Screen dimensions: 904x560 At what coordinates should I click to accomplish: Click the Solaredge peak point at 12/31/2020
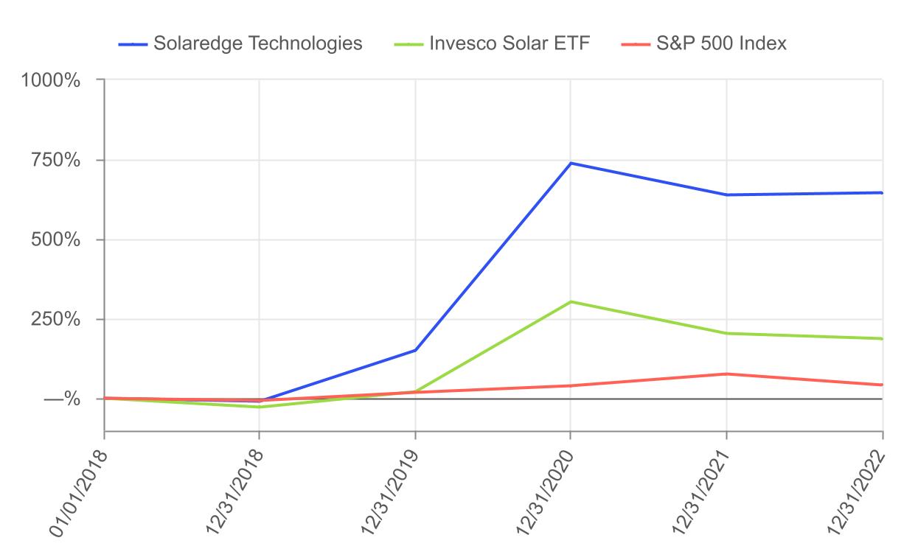point(571,164)
